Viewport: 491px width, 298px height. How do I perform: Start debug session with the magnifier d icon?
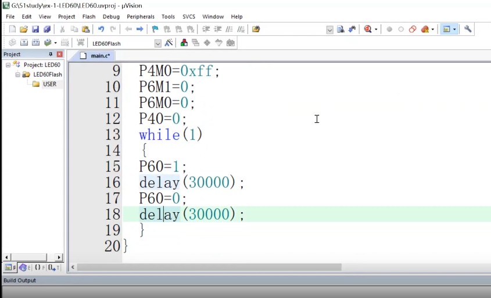[x=368, y=29]
